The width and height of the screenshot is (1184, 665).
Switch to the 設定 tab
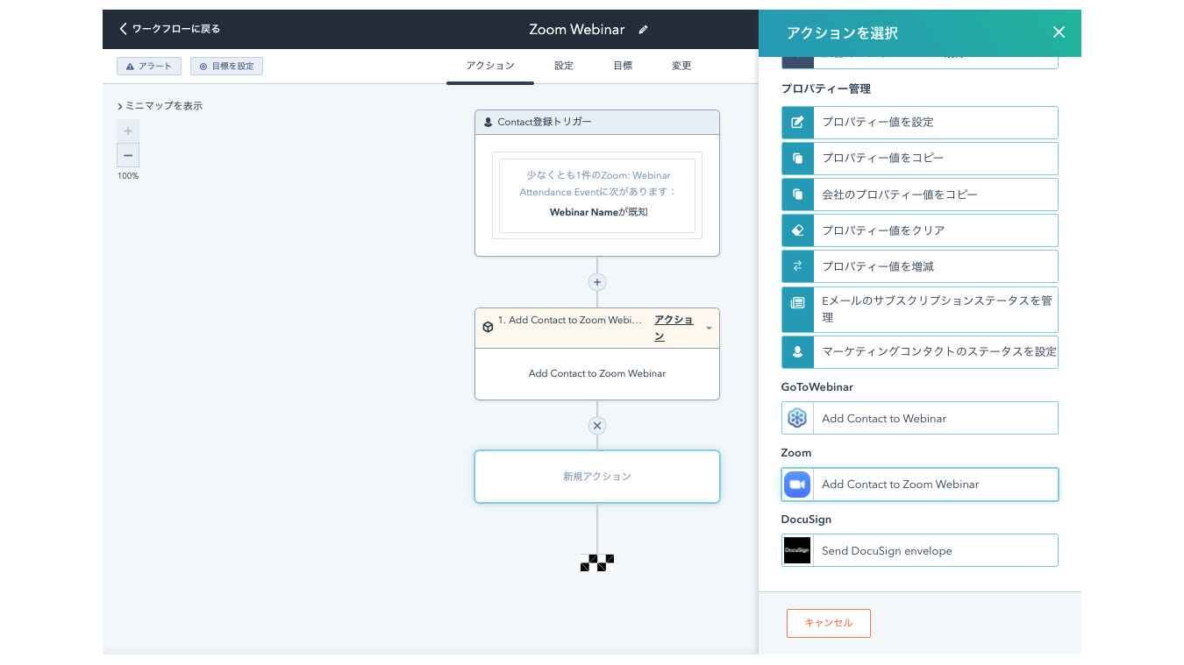(x=564, y=66)
